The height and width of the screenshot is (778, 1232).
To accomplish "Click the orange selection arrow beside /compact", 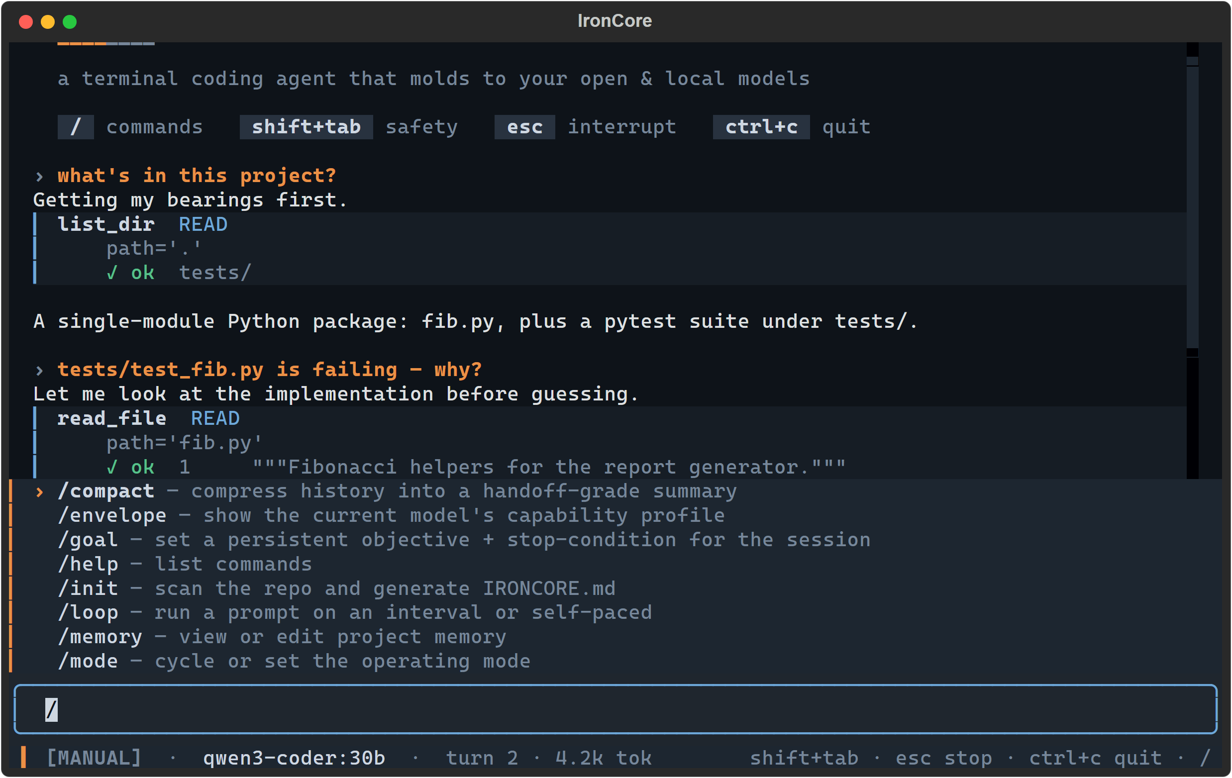I will pyautogui.click(x=39, y=492).
